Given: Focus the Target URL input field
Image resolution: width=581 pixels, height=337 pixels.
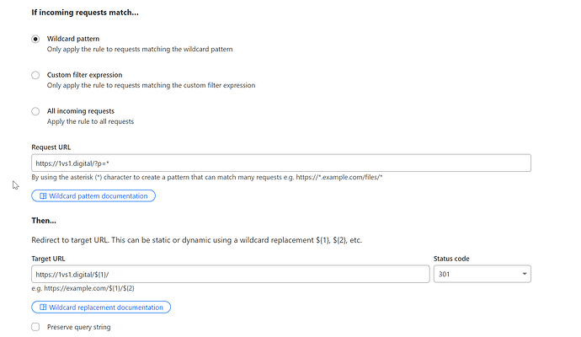Looking at the screenshot, I should [230, 274].
